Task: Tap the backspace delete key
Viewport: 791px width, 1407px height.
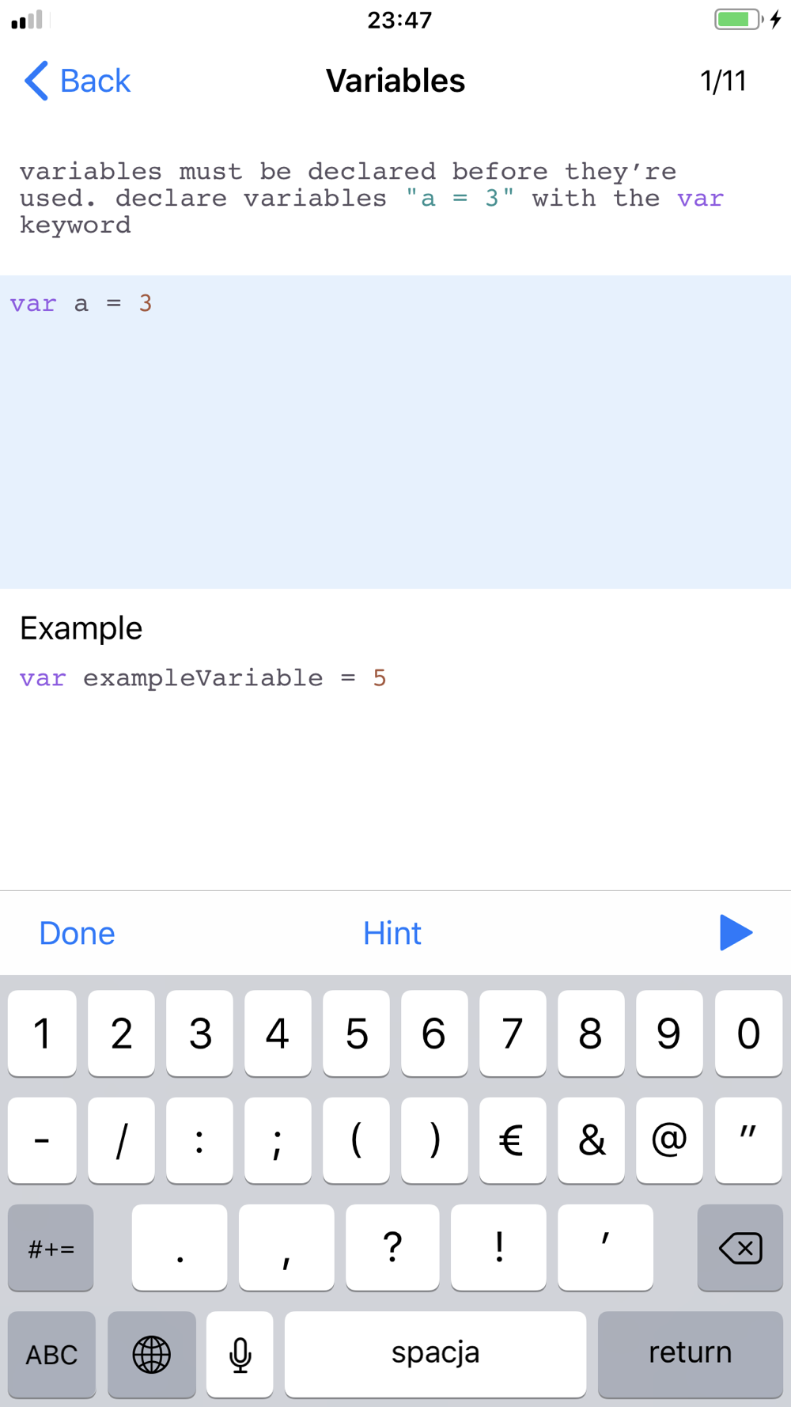Action: click(x=740, y=1248)
